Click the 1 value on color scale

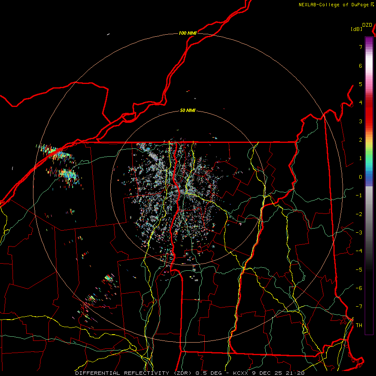pyautogui.click(x=361, y=158)
